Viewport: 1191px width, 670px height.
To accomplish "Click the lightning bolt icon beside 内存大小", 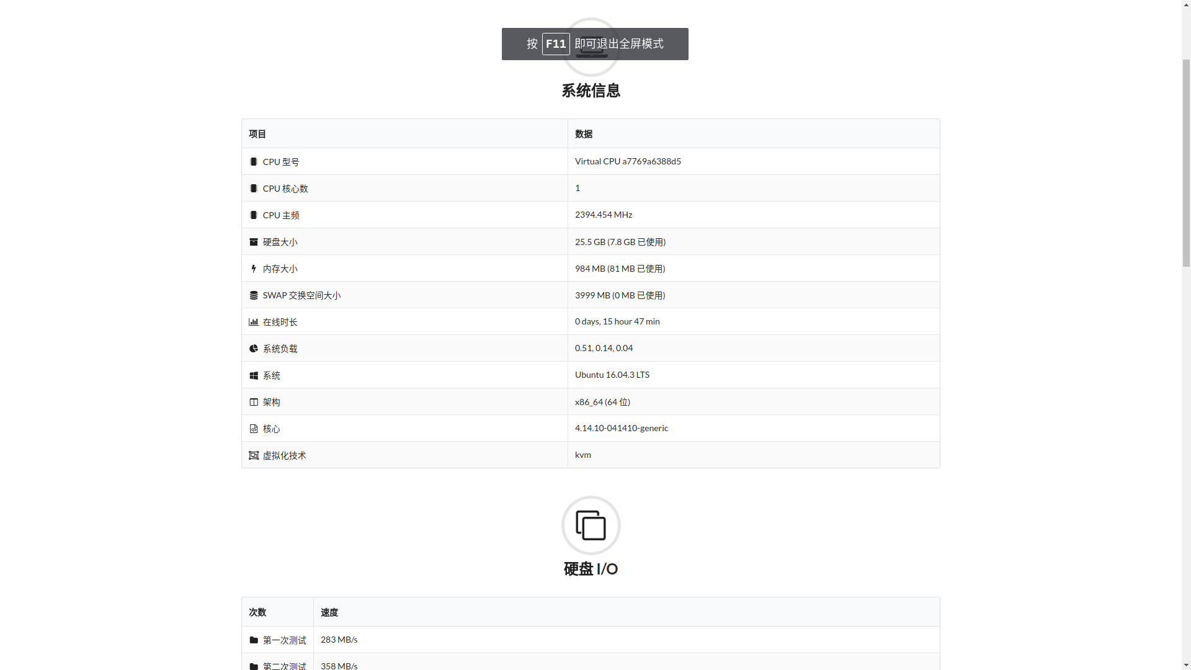I will pos(253,269).
